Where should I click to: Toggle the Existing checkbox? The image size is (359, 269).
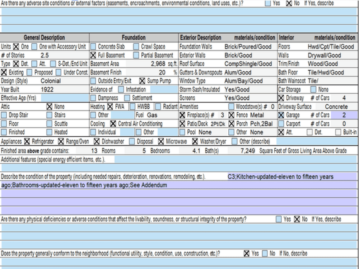(x=4, y=72)
